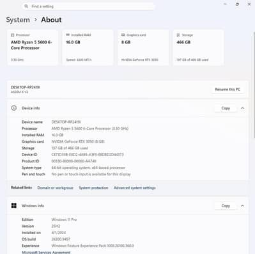Click the 3.30 GHz text in Processor card
The height and width of the screenshot is (254, 255).
(17, 60)
